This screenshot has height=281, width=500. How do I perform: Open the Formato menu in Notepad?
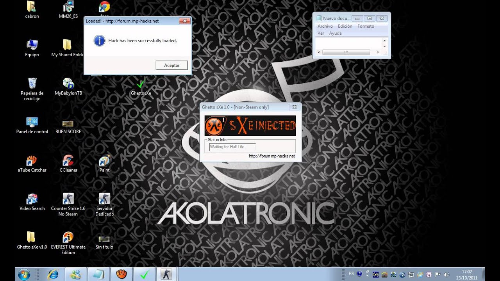pyautogui.click(x=366, y=26)
